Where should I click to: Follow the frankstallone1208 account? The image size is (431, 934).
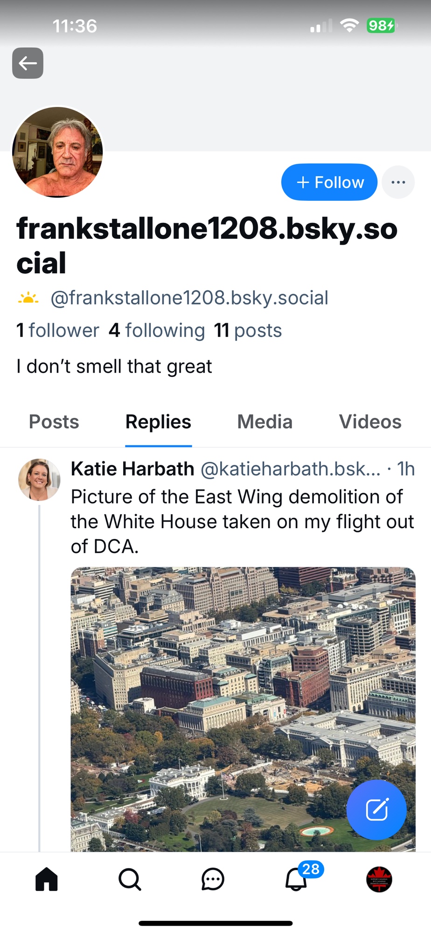tap(329, 182)
